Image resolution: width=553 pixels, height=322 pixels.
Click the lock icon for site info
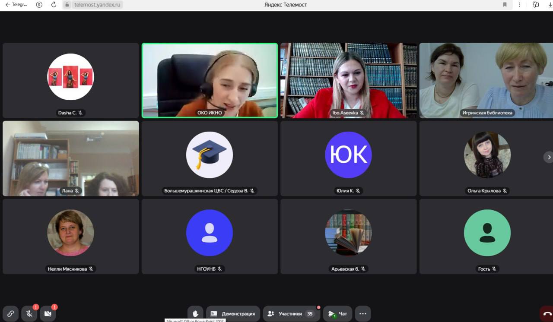(67, 5)
